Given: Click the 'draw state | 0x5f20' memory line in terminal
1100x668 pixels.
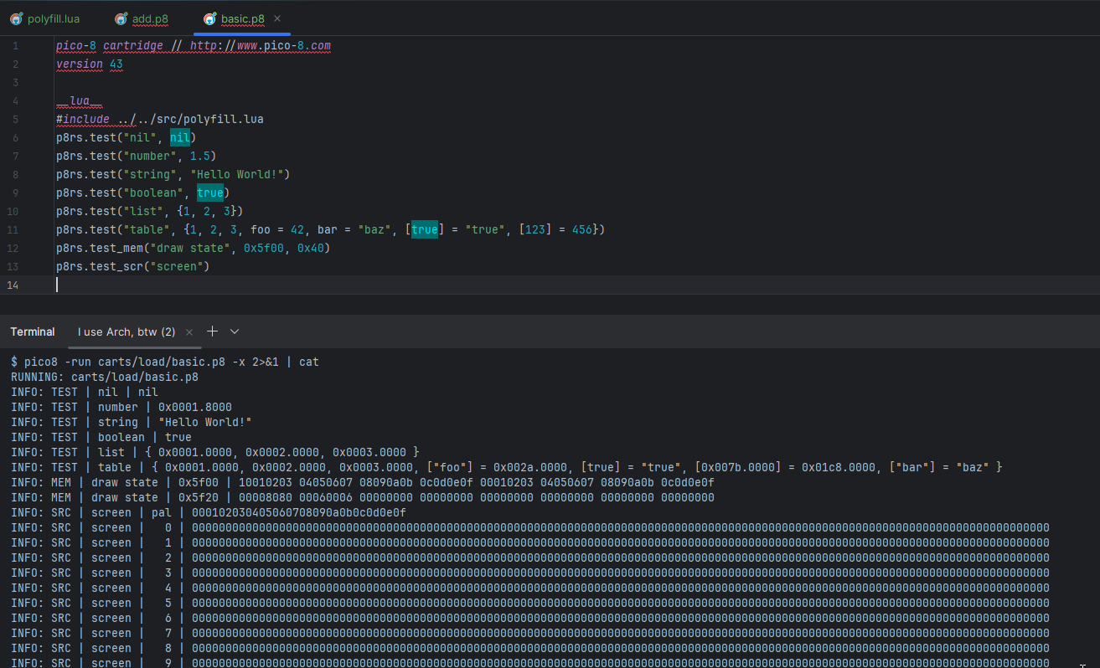Looking at the screenshot, I should pos(363,497).
